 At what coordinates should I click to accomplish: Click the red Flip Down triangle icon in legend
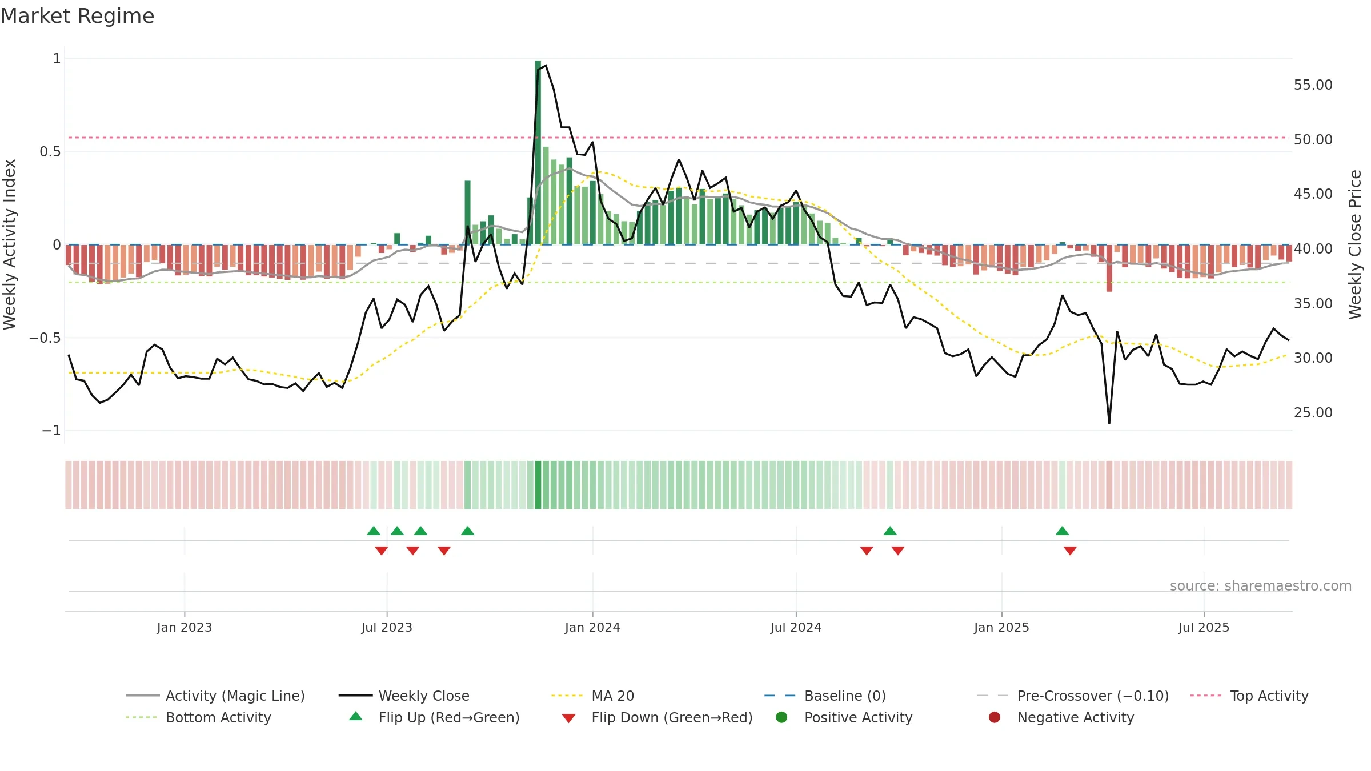click(x=568, y=718)
